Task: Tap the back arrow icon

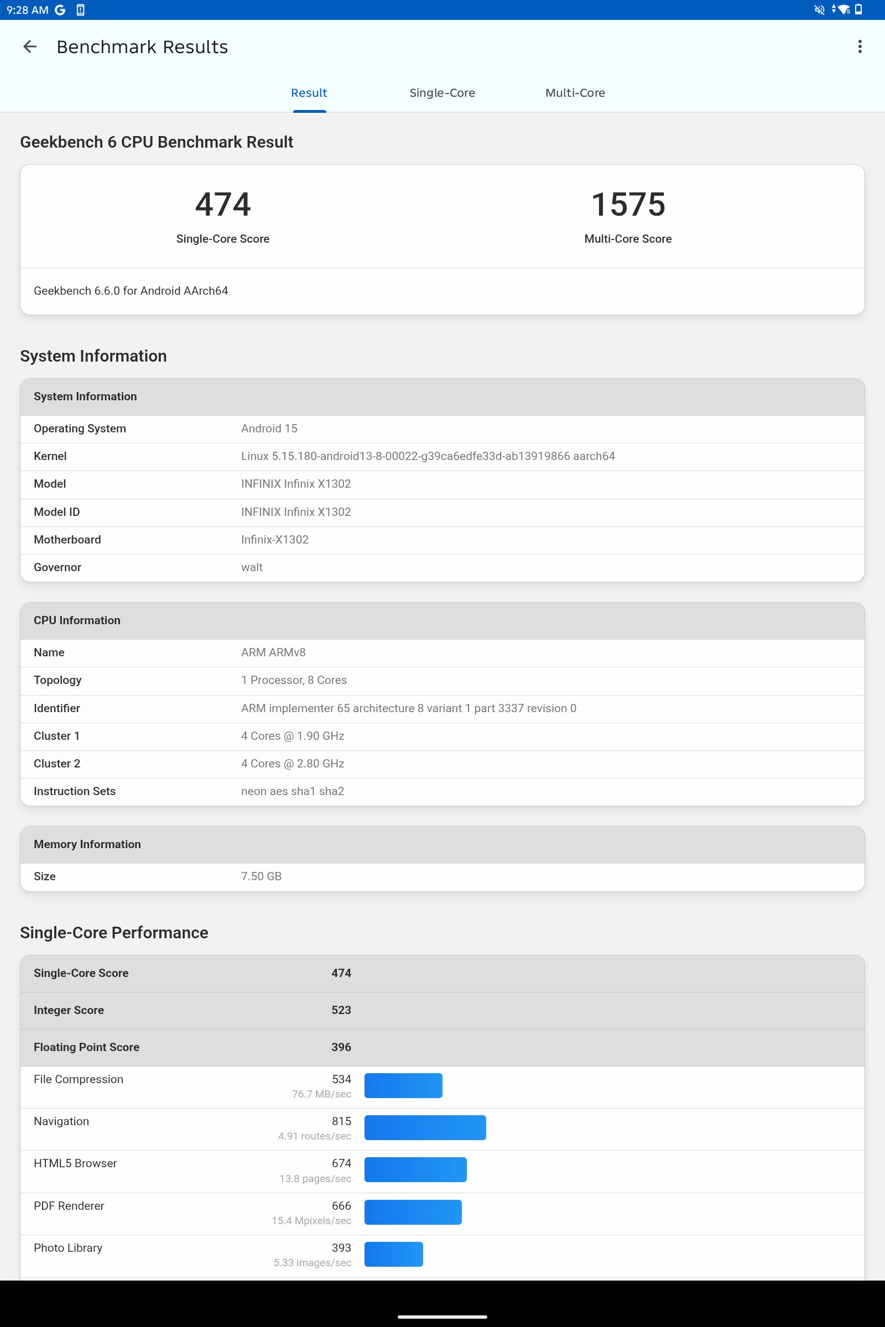Action: pos(30,47)
